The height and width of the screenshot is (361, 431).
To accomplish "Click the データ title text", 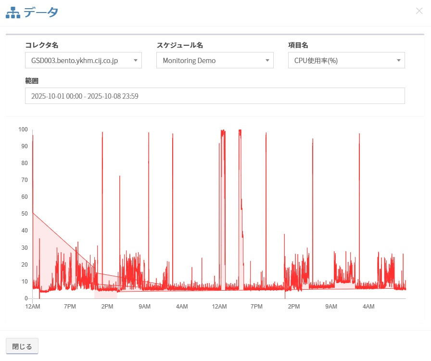I will click(41, 13).
